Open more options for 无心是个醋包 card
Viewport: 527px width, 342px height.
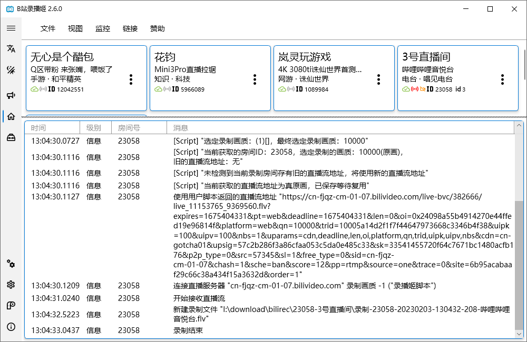tap(131, 79)
